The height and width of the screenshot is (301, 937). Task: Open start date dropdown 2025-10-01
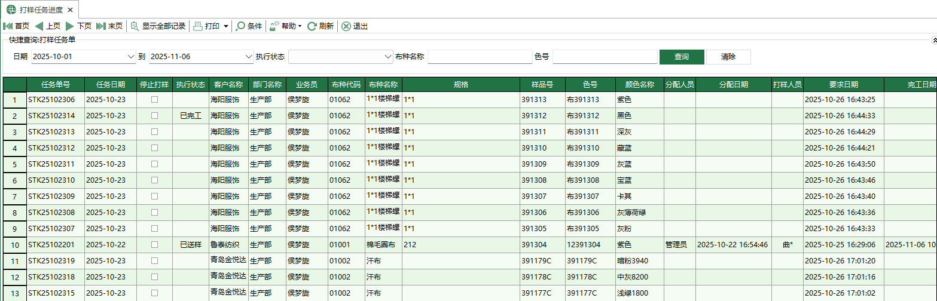(x=132, y=57)
